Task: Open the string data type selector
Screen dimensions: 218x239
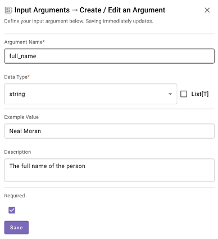Action: click(90, 94)
